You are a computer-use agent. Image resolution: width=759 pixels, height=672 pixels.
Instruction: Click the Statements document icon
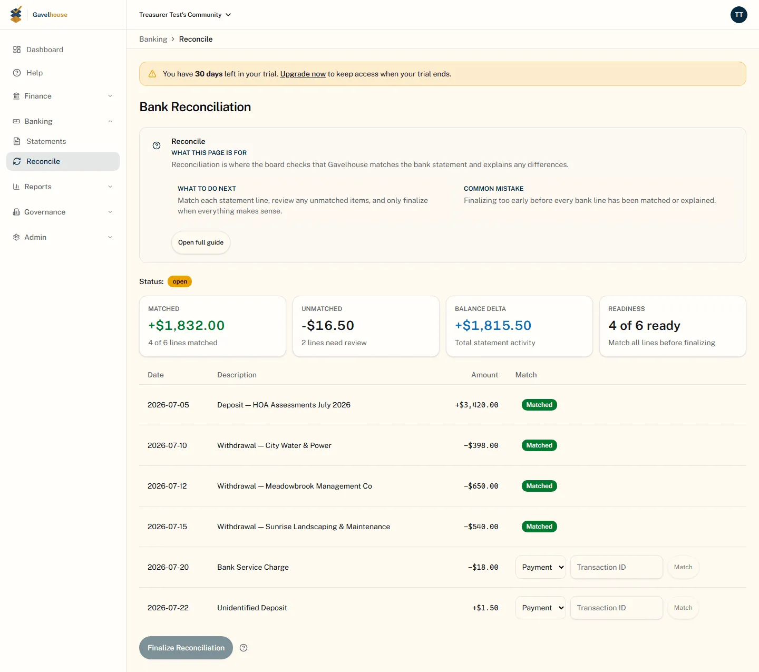17,141
